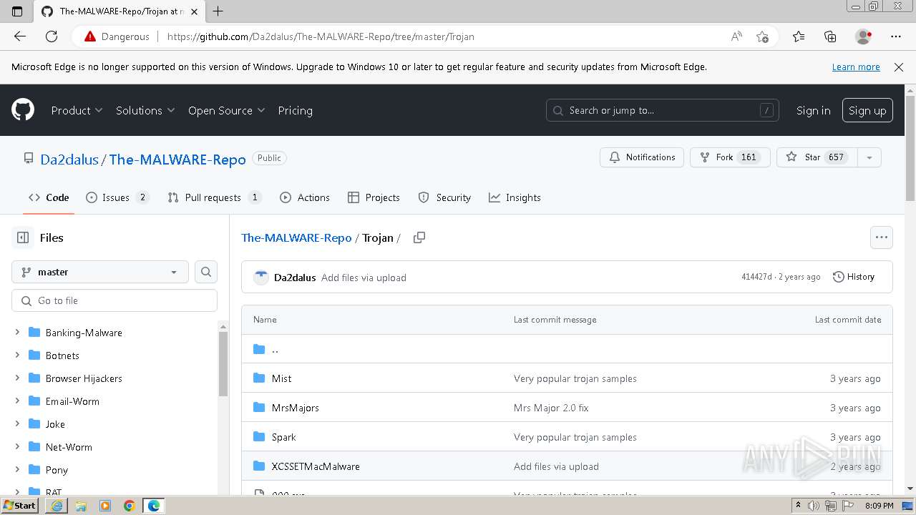
Task: Select Joke folder in file tree
Action: tap(55, 423)
